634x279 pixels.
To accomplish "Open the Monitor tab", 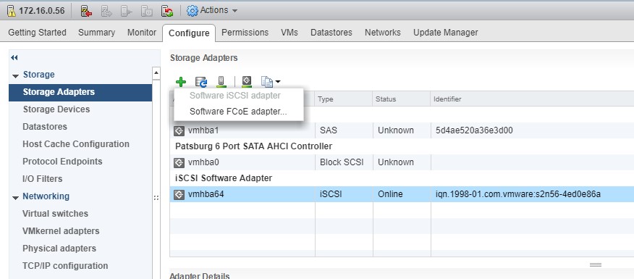I will (142, 33).
